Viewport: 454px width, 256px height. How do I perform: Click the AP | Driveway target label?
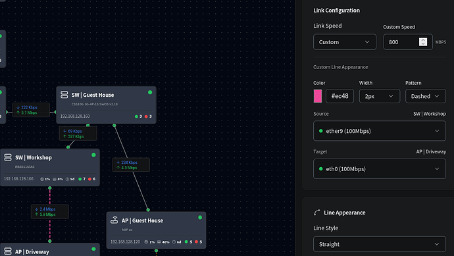pos(431,152)
